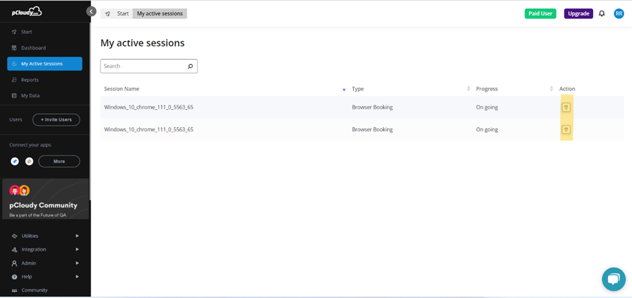Sort the table by Session Name

tap(344, 89)
